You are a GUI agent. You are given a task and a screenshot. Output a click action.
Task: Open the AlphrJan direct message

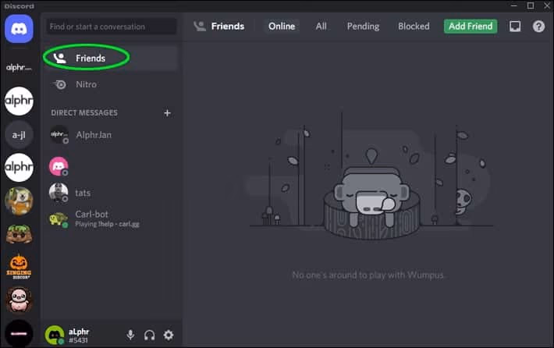click(111, 135)
